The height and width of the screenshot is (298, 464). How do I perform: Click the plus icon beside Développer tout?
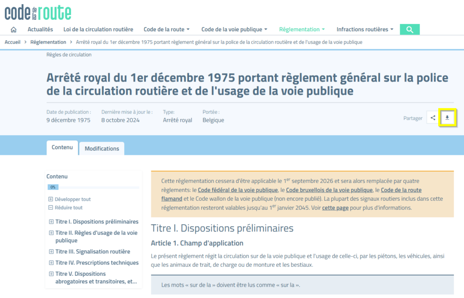coord(51,199)
